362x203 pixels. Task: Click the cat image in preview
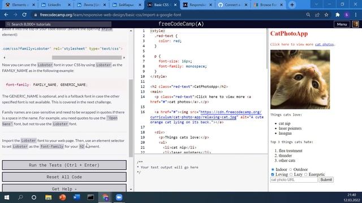[x=300, y=80]
